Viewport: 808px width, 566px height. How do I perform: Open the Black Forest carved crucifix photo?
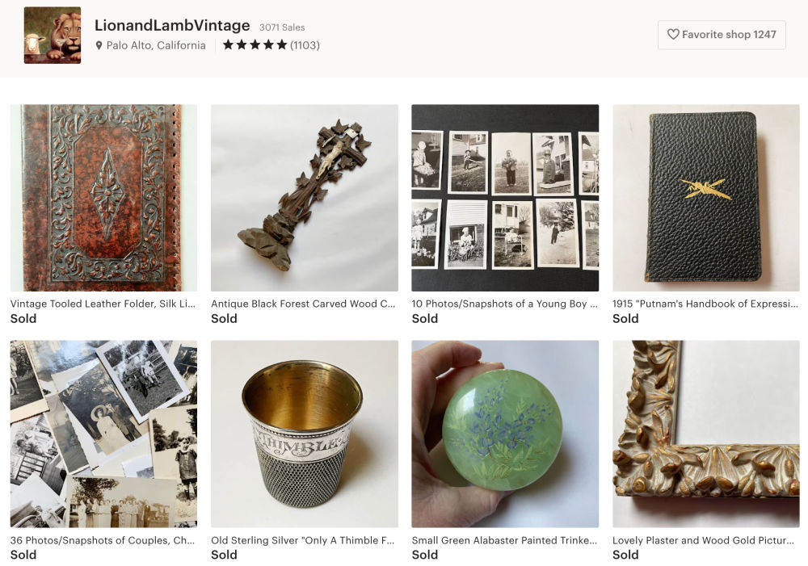click(304, 197)
